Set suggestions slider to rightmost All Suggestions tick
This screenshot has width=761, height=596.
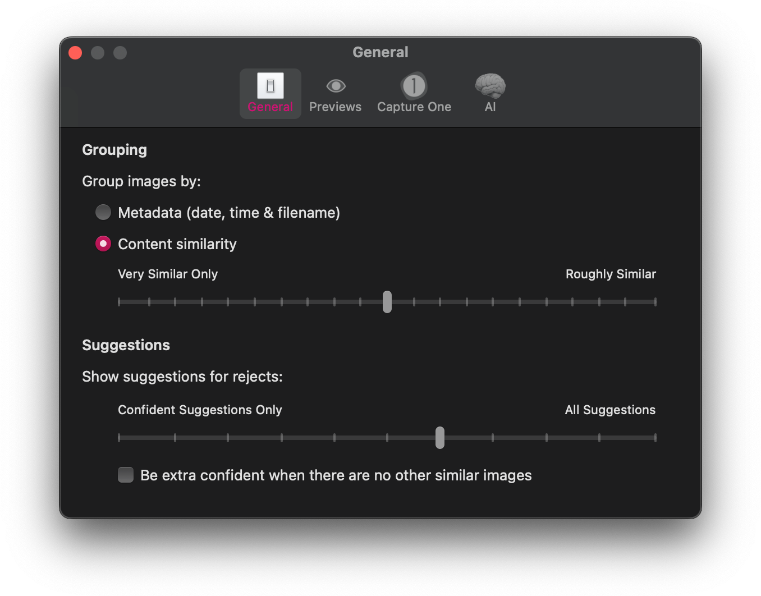655,438
